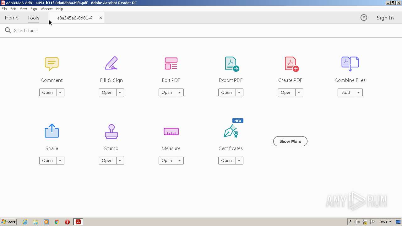The height and width of the screenshot is (226, 402).
Task: Click Open button under Measure
Action: (x=167, y=161)
